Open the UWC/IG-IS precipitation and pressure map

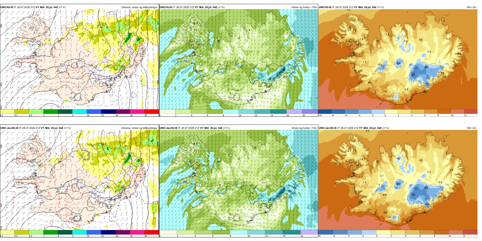[79, 59]
